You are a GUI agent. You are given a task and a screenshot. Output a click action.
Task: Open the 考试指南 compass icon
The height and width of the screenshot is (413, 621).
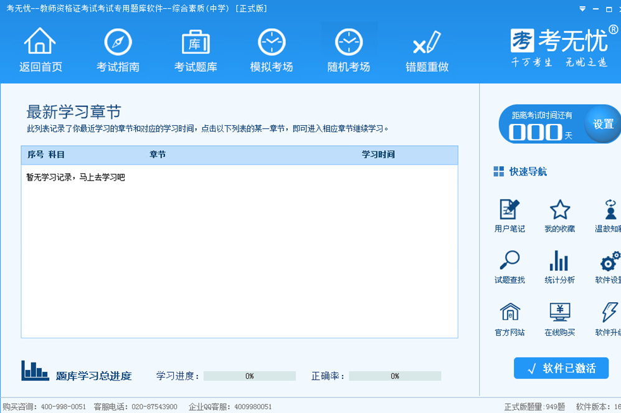118,42
